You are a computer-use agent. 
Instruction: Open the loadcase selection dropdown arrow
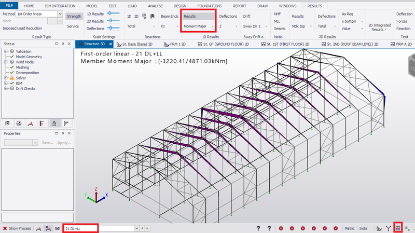pos(136,228)
